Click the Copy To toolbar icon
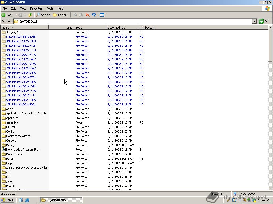The width and height of the screenshot is (273, 204). point(81,15)
